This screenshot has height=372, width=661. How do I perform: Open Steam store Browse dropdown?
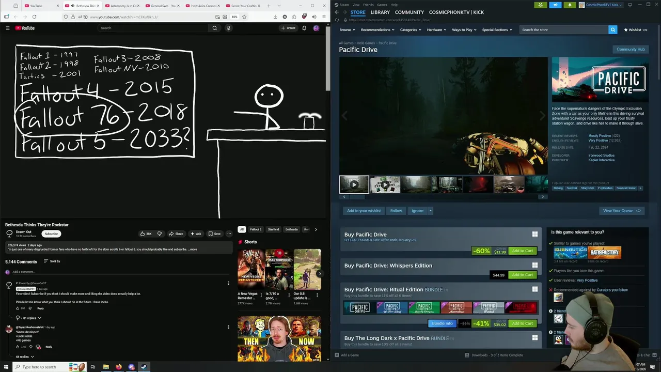pyautogui.click(x=347, y=29)
